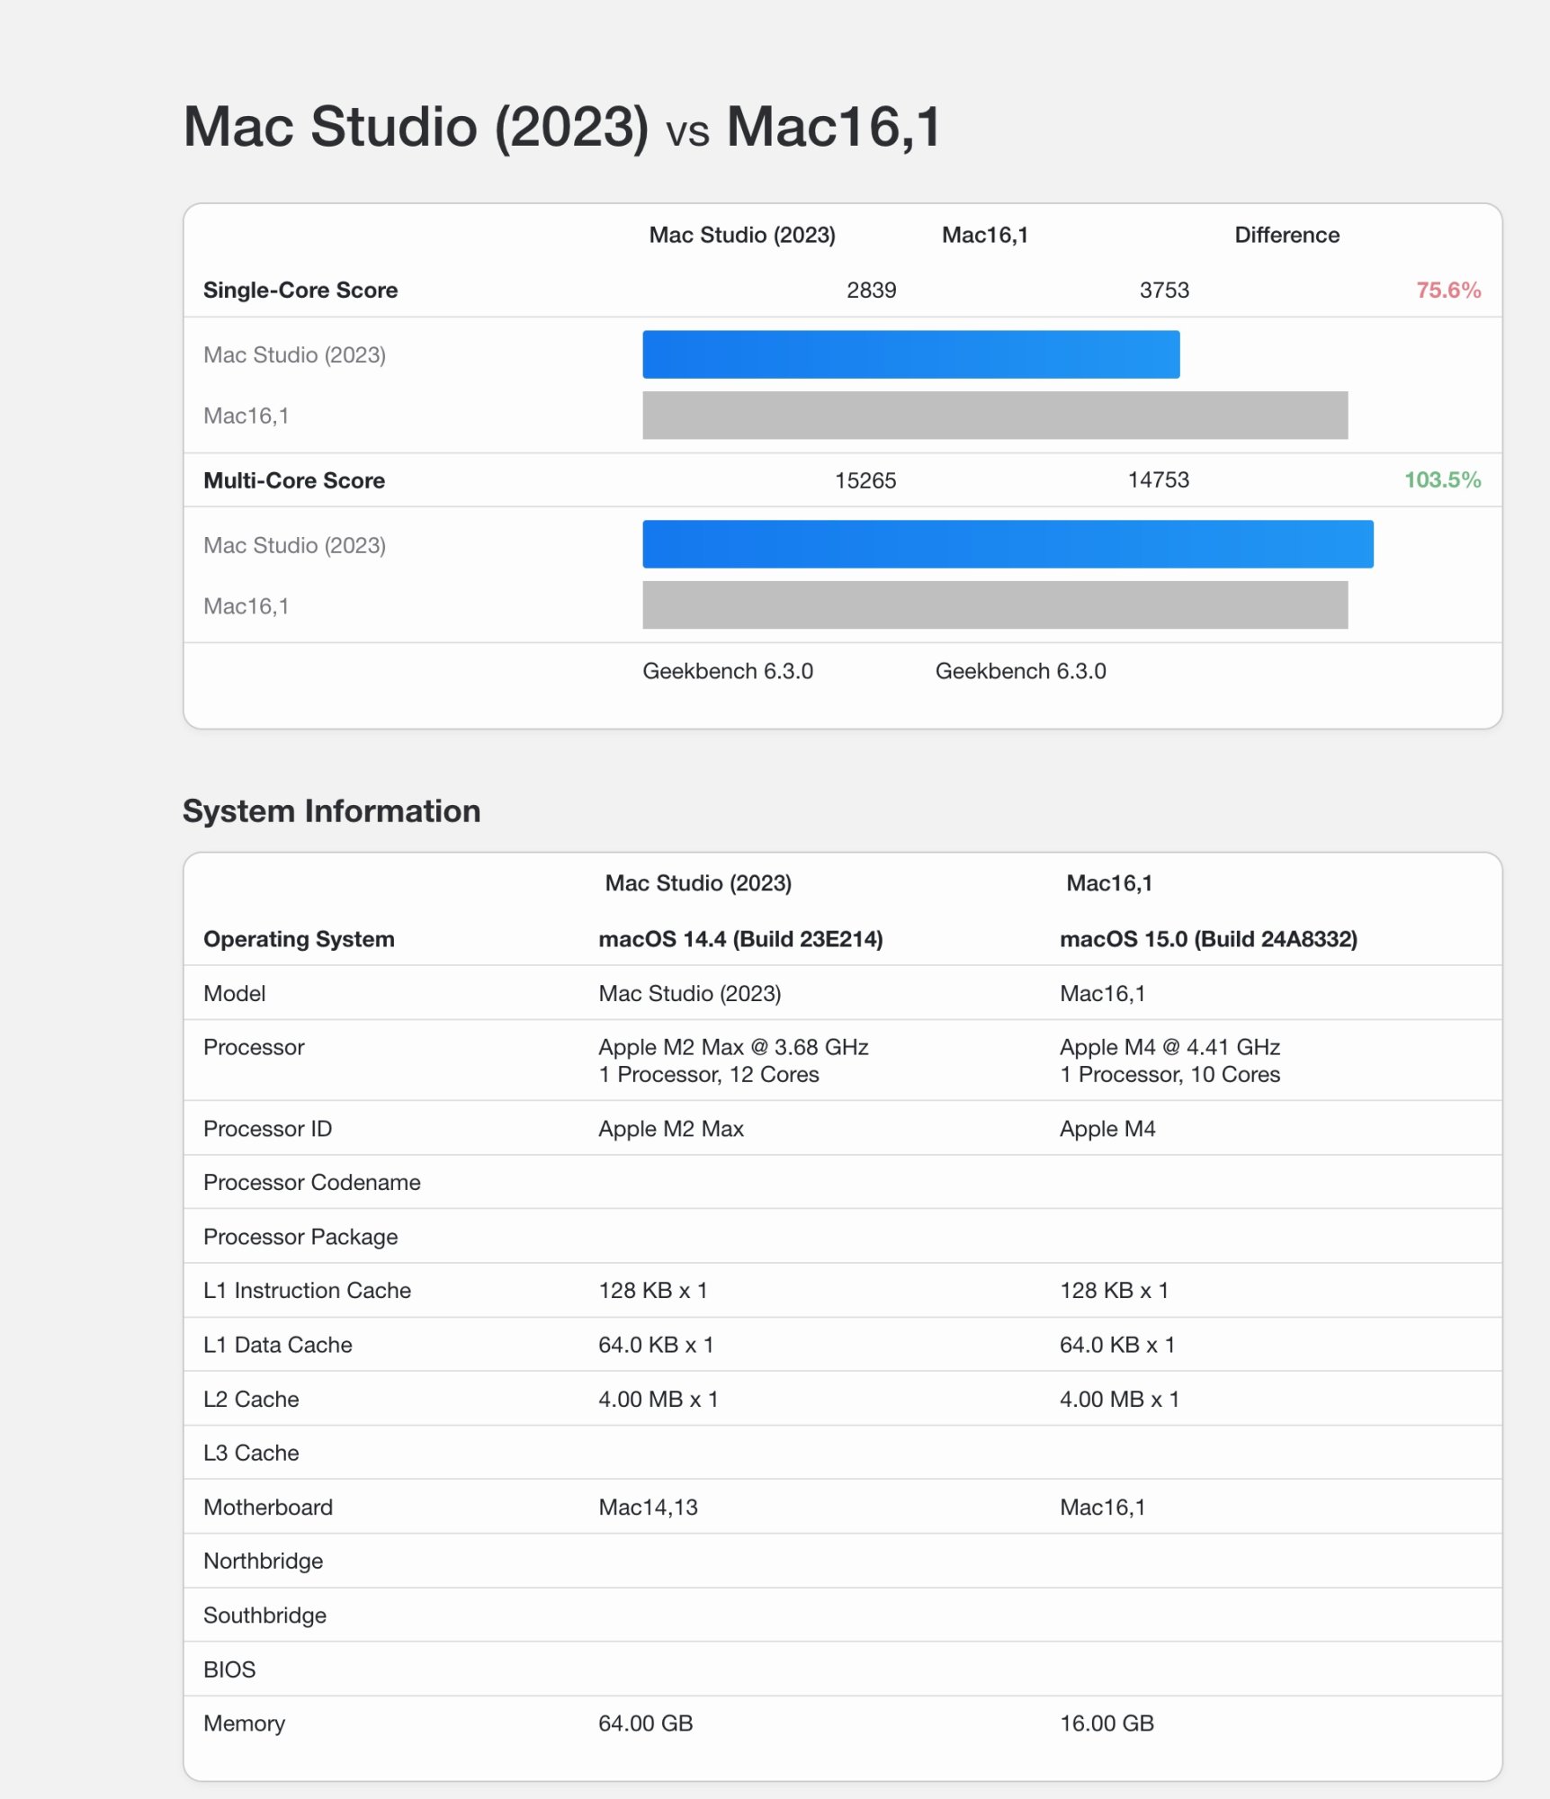Click the Apple M4 @ 4.41 GHz entry
The image size is (1550, 1799).
[x=1169, y=1047]
